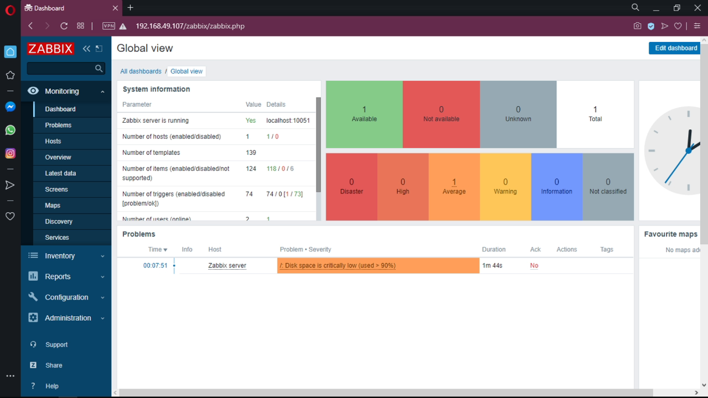Image resolution: width=708 pixels, height=398 pixels.
Task: Click System information widget scrollbar
Action: click(318, 144)
